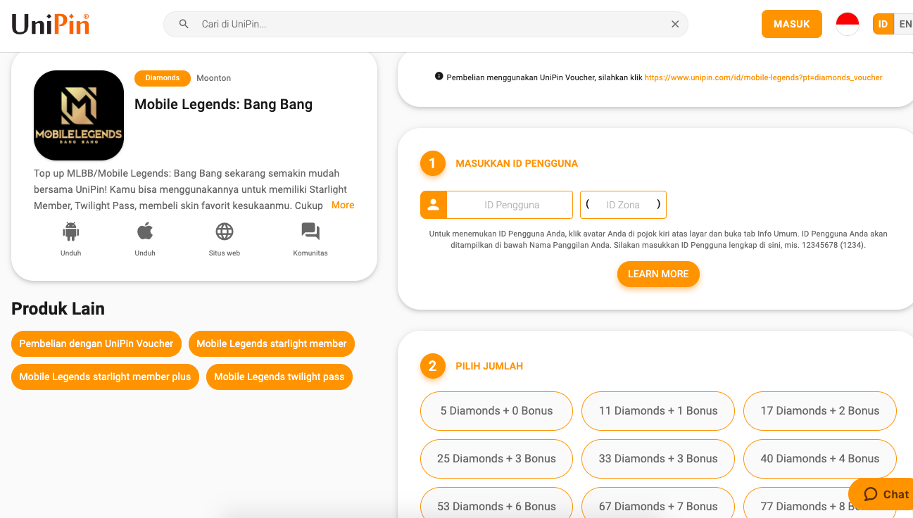Screen dimensions: 913x518
Task: Click the Android download icon
Action: pyautogui.click(x=70, y=232)
